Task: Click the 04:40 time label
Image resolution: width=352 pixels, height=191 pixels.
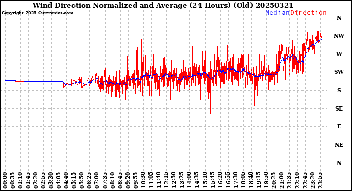Action: click(x=67, y=180)
